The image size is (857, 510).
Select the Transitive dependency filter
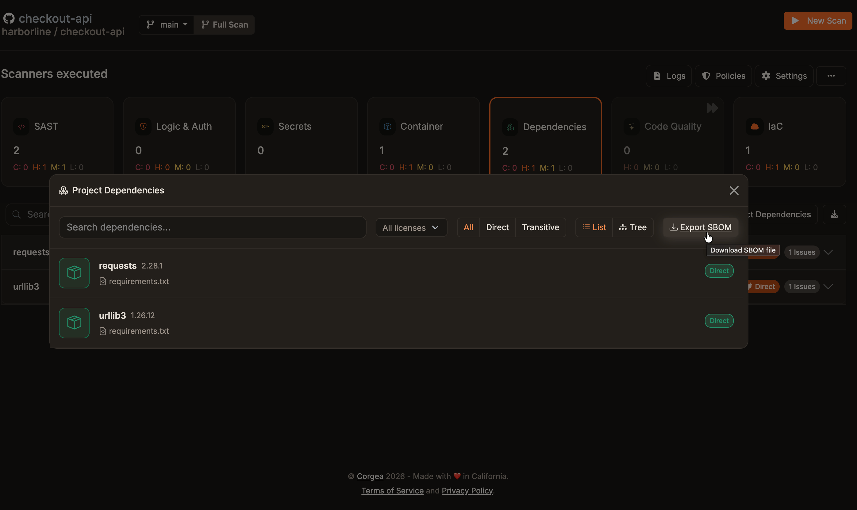(541, 227)
